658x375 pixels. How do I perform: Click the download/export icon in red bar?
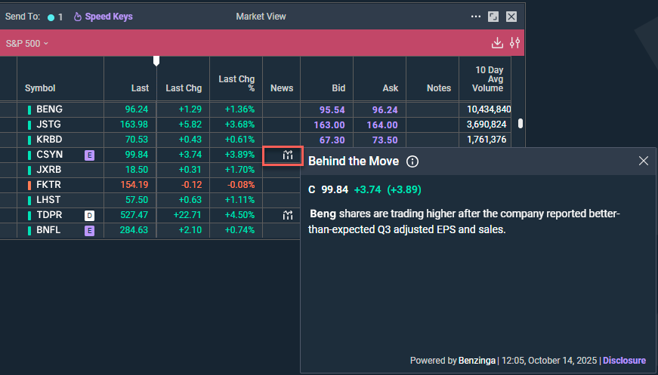[x=497, y=43]
